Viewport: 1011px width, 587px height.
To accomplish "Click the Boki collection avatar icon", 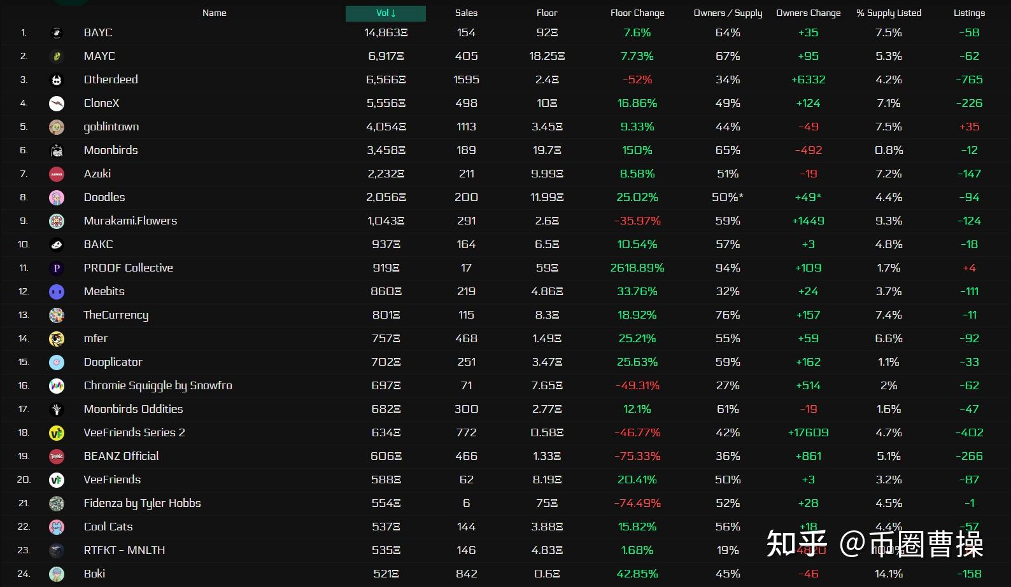I will coord(57,574).
